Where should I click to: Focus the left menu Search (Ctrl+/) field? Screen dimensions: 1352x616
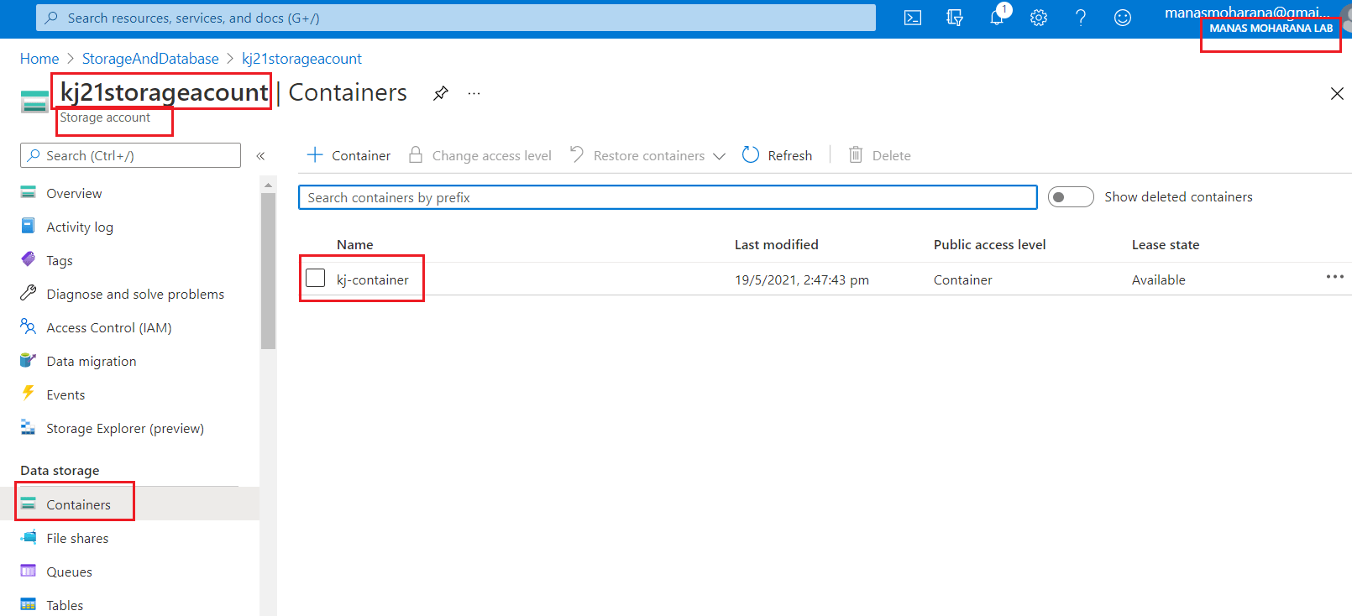[130, 155]
